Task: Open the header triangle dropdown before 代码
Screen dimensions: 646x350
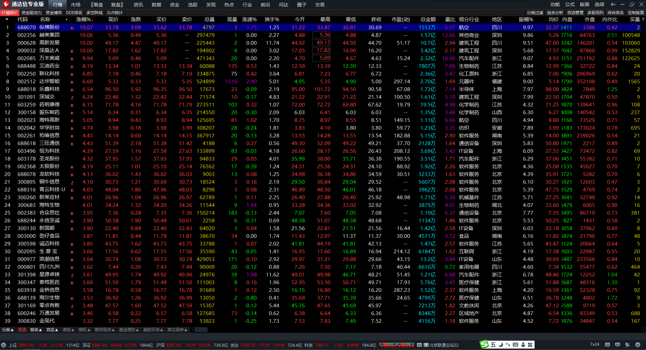Action: (7, 19)
